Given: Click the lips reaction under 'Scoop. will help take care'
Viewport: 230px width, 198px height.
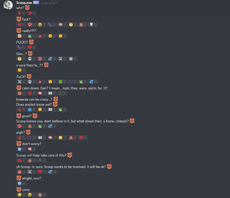Looking at the screenshot, I should click(21, 161).
